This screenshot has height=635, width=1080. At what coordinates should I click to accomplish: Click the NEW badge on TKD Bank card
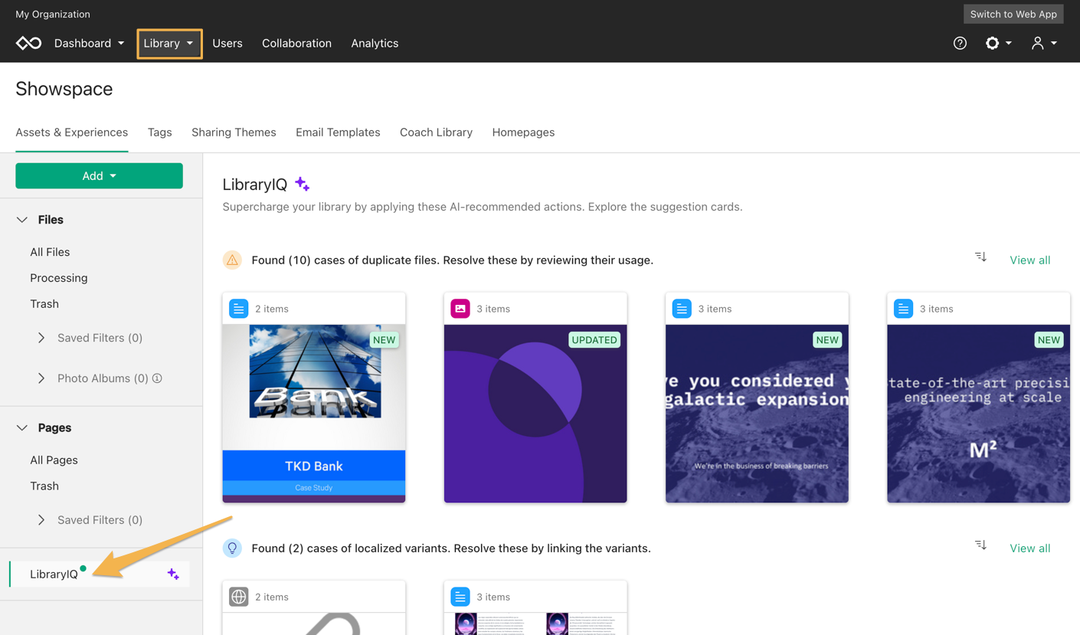385,340
